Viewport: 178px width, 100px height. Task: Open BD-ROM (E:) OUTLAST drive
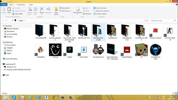[x=17, y=70]
